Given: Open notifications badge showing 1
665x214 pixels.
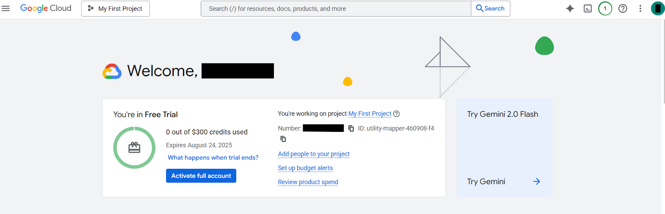Looking at the screenshot, I should [x=605, y=8].
